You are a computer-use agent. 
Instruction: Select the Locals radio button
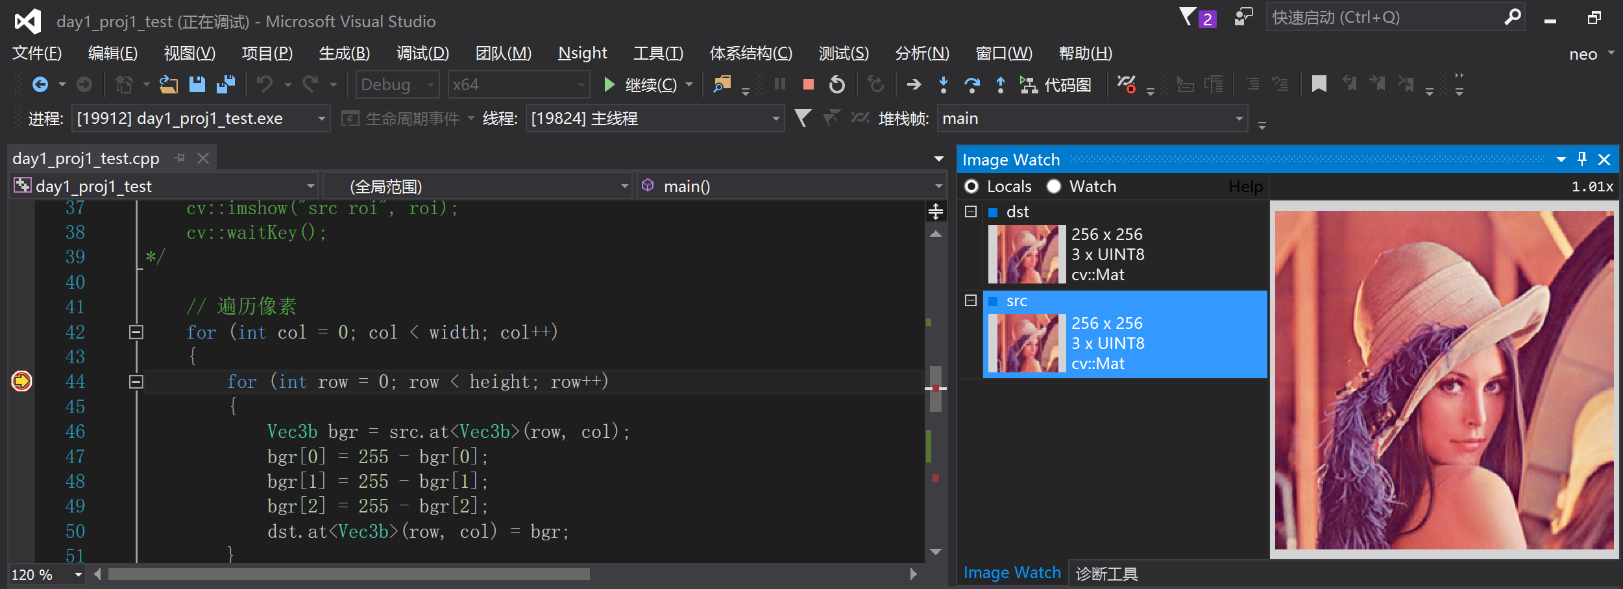pyautogui.click(x=971, y=186)
